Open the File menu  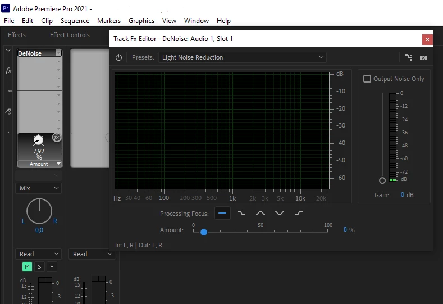9,21
